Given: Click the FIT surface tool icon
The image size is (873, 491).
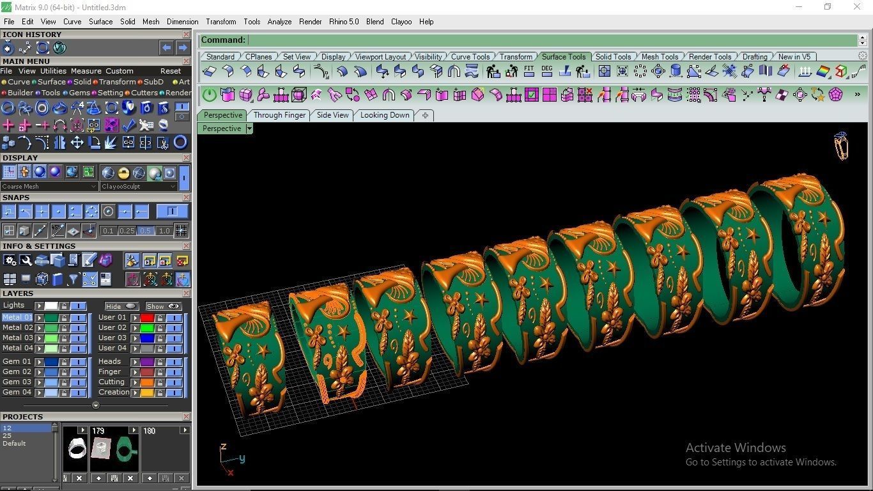Looking at the screenshot, I should (x=529, y=71).
